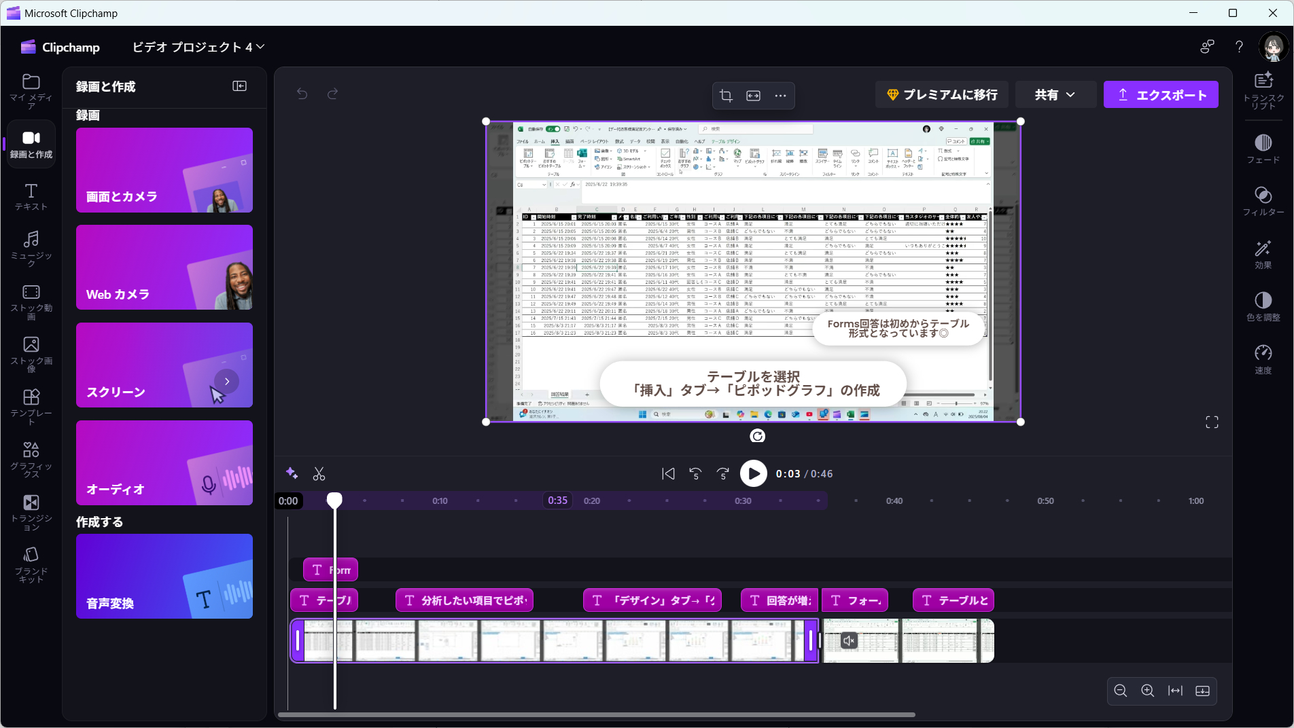Click the AI sparkle auto-compose icon
Image resolution: width=1294 pixels, height=728 pixels.
click(x=292, y=473)
